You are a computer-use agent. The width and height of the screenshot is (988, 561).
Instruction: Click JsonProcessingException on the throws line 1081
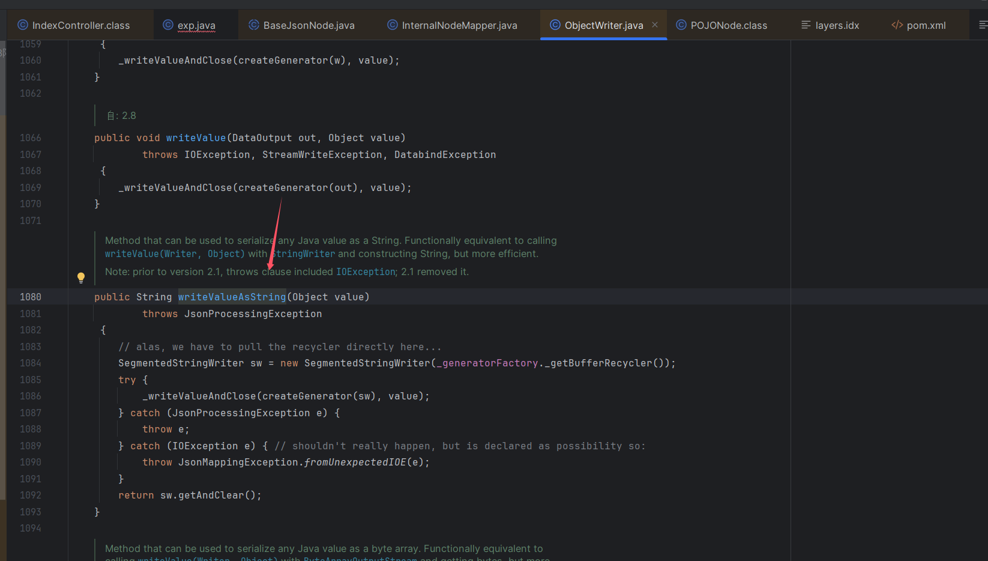[253, 314]
